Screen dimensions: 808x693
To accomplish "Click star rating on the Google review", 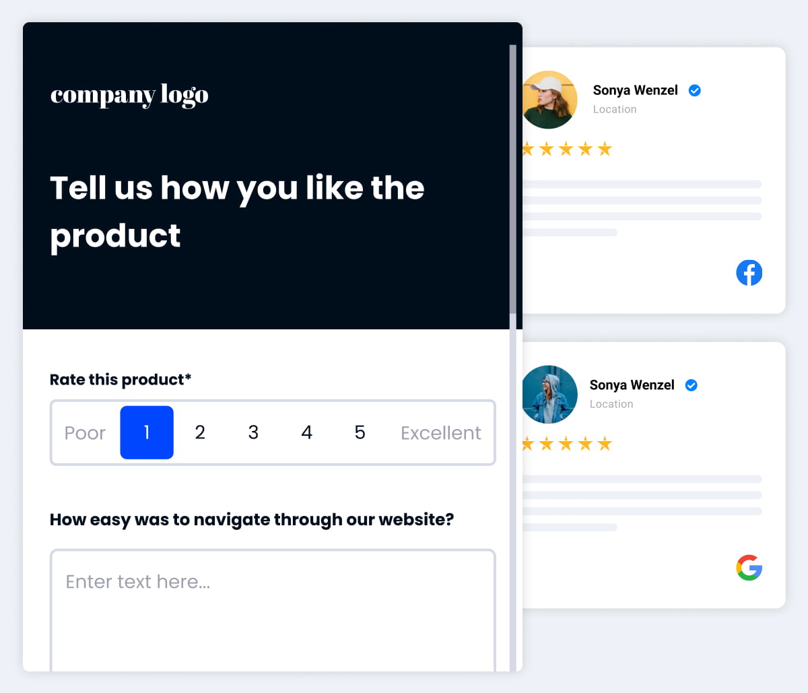I will [x=567, y=444].
